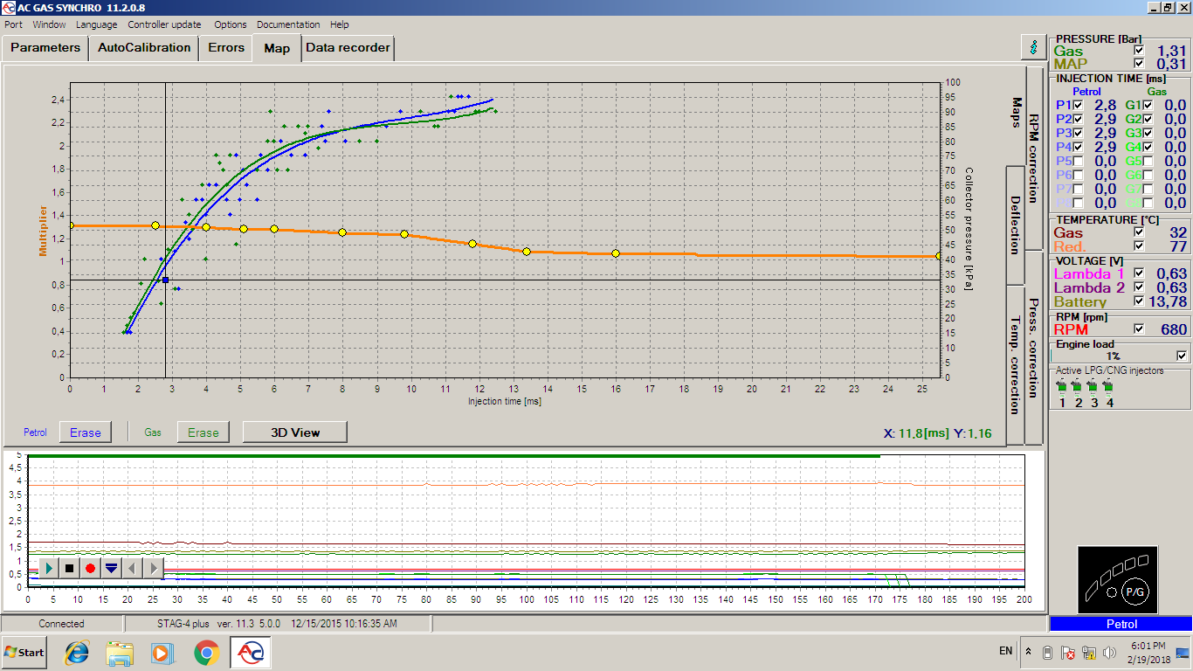The width and height of the screenshot is (1193, 671).
Task: Open the AC Gas Synchro taskbar icon
Action: pyautogui.click(x=252, y=653)
